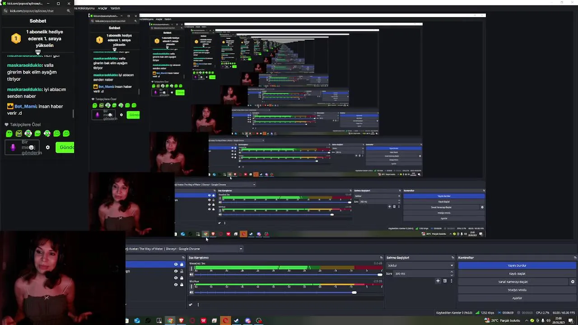
Task: Hide the highlighted source via its eye icon
Action: coord(176,265)
